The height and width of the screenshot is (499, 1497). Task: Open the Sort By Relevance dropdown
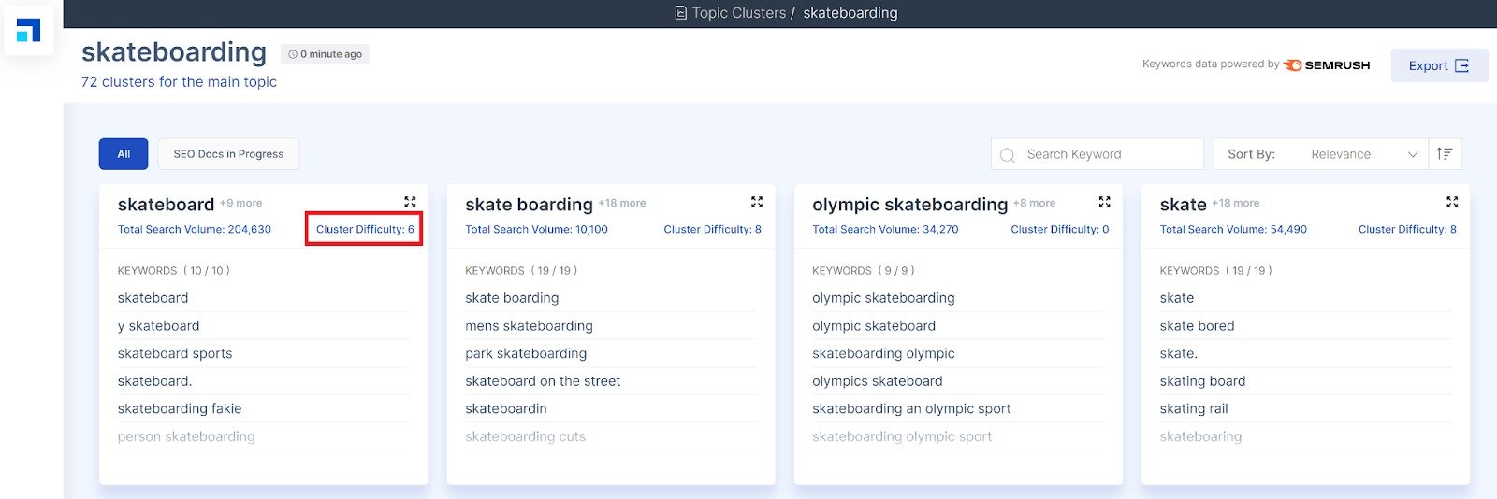coord(1320,154)
